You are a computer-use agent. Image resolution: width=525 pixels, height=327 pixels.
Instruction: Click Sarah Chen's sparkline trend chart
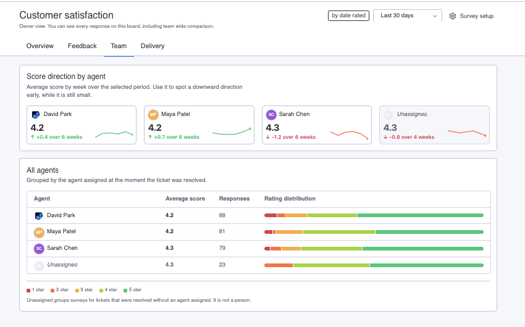point(349,135)
